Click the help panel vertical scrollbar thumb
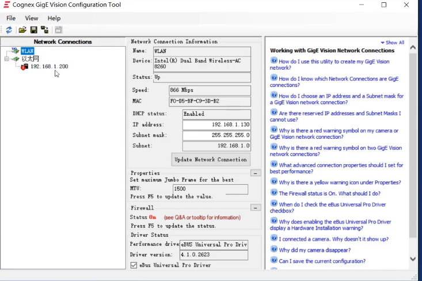 point(413,145)
